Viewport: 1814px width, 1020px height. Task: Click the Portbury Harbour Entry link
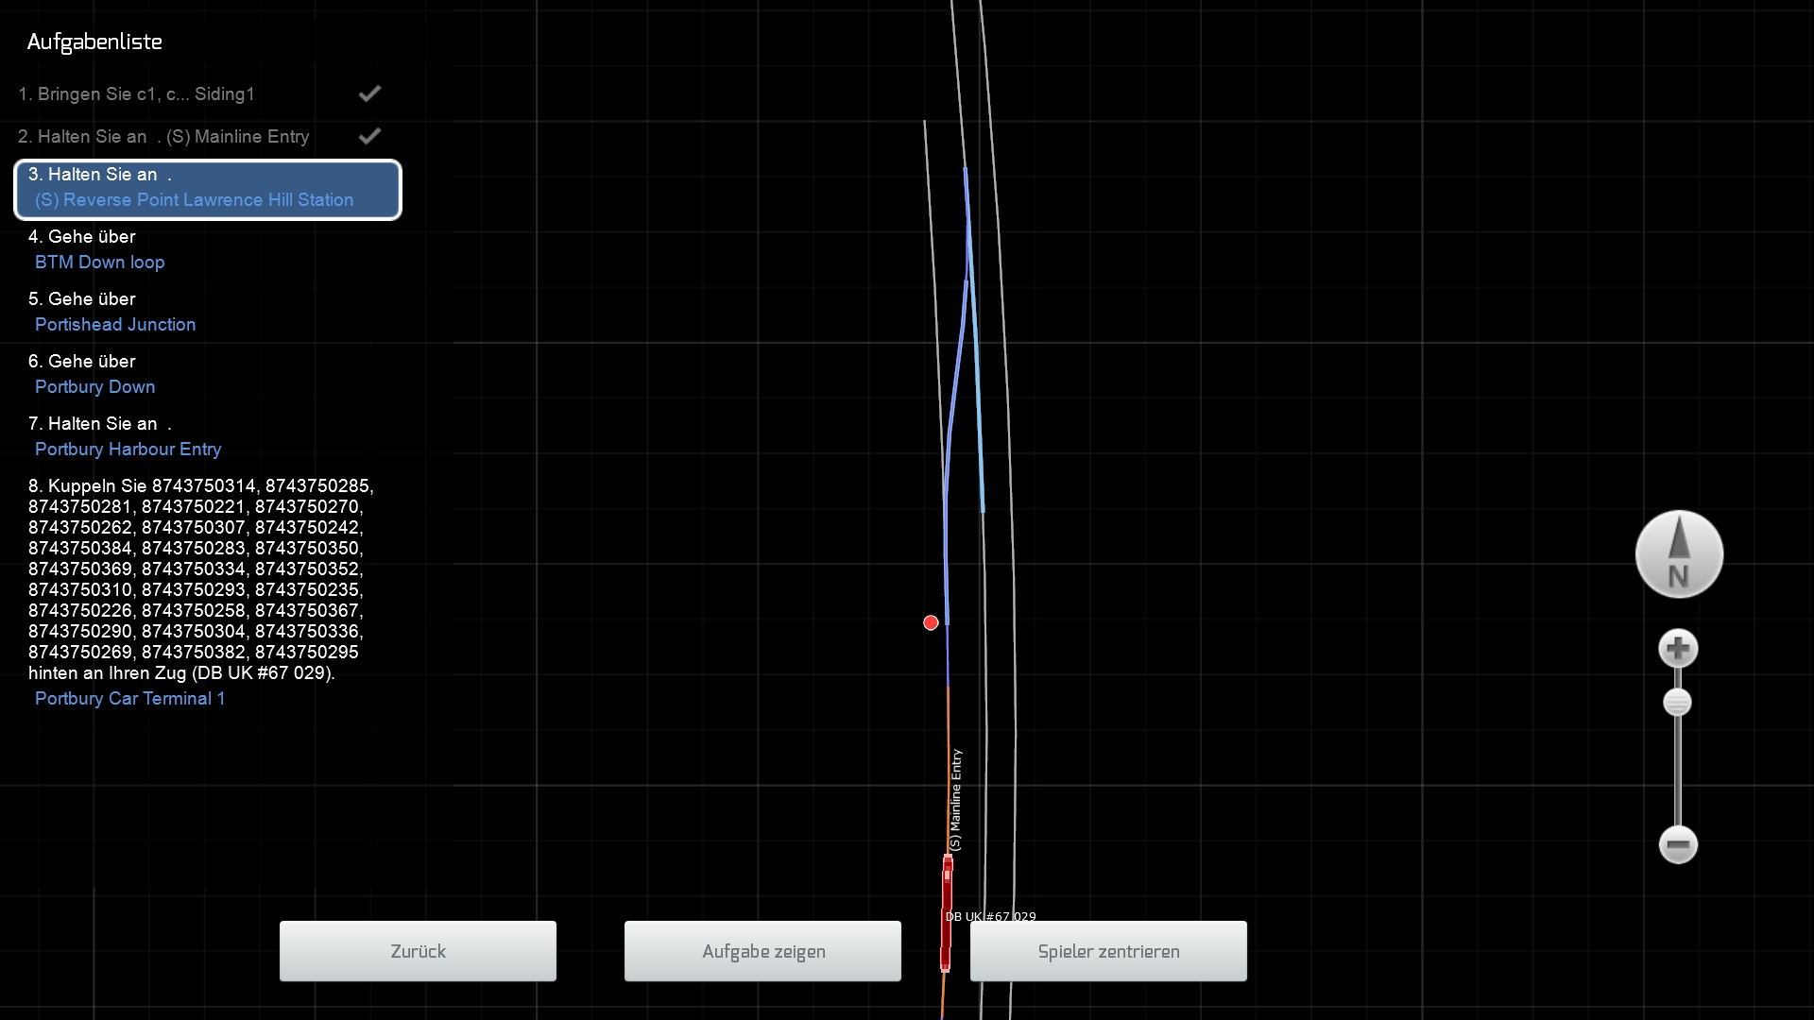coord(128,450)
